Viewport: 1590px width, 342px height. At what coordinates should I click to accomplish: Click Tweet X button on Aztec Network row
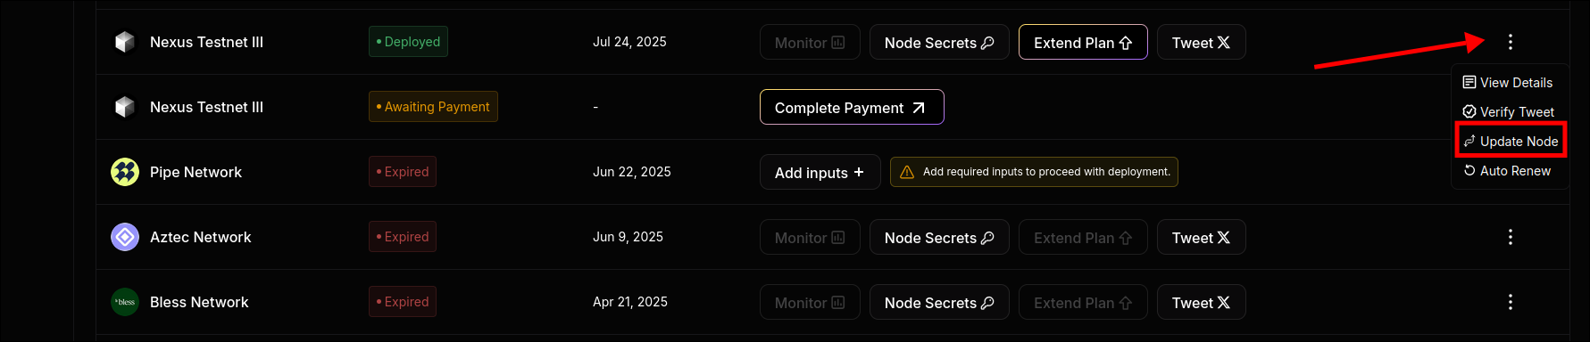pos(1201,237)
